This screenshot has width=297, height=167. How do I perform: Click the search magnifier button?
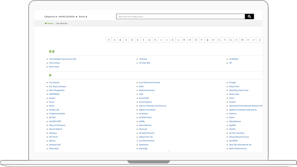[249, 16]
